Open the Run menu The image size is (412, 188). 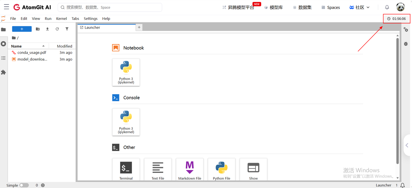(x=48, y=19)
